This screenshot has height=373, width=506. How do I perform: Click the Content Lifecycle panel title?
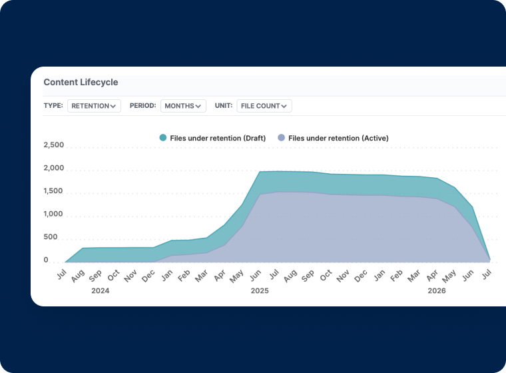point(81,82)
